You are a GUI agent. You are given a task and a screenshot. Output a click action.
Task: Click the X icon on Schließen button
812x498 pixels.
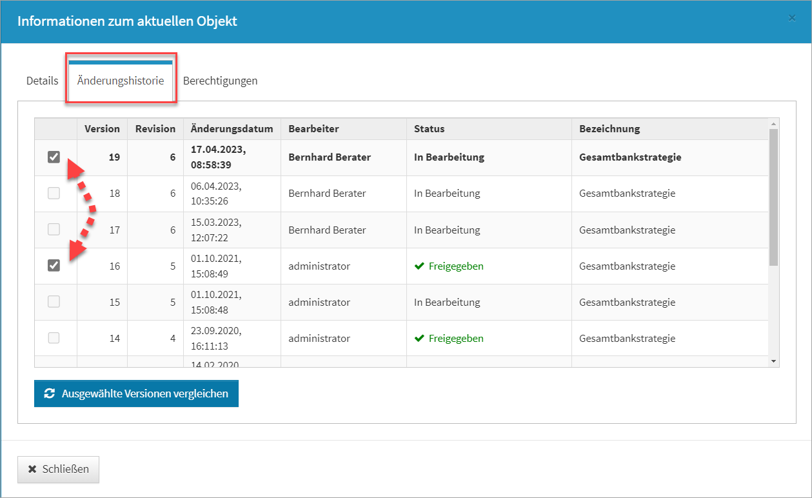click(32, 470)
